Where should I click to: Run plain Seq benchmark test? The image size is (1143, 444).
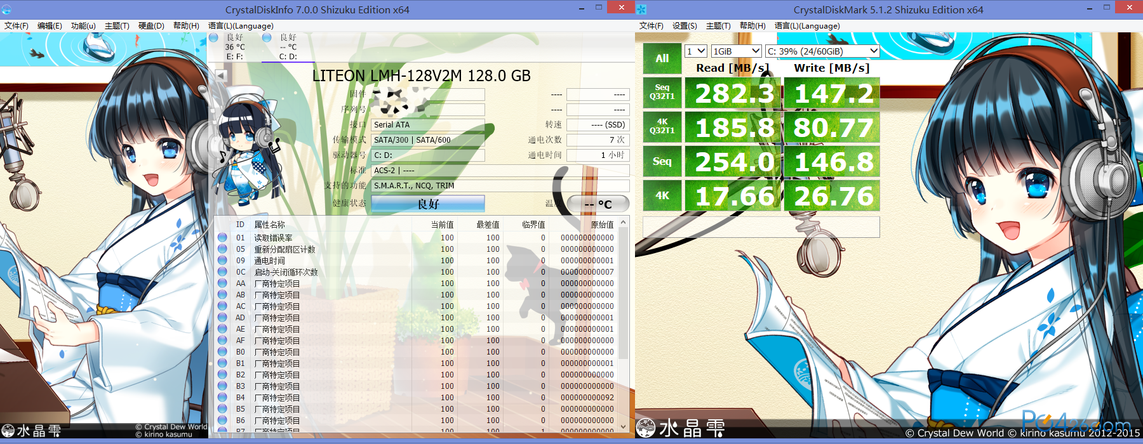pyautogui.click(x=662, y=161)
